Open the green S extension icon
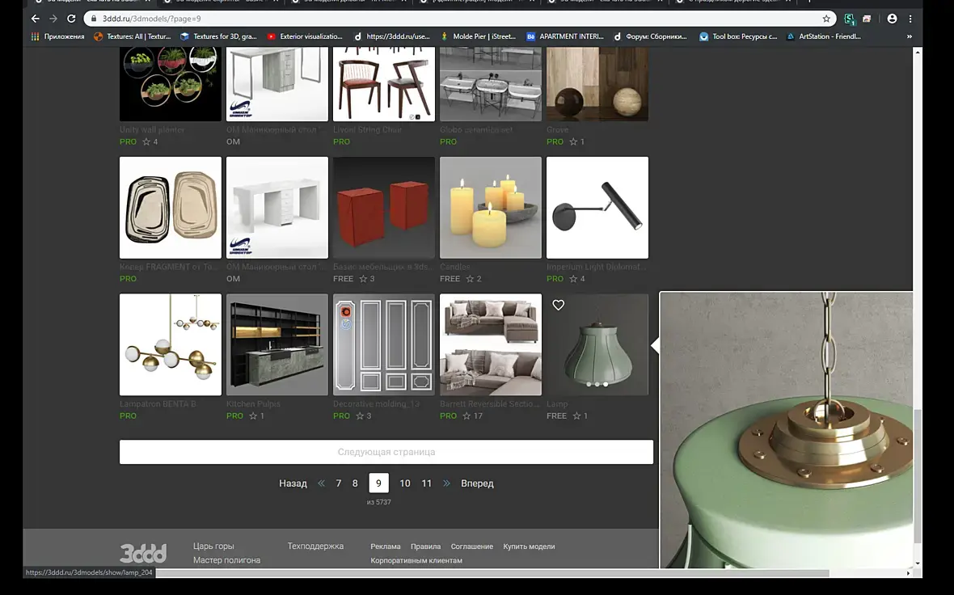This screenshot has height=595, width=954. 850,19
